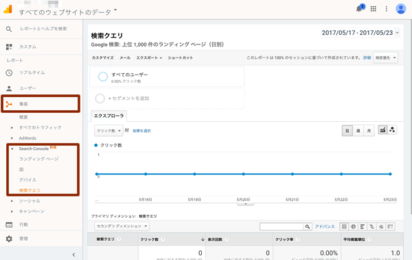Click the カスタム dashboard icon
The image size is (412, 260).
pos(9,47)
